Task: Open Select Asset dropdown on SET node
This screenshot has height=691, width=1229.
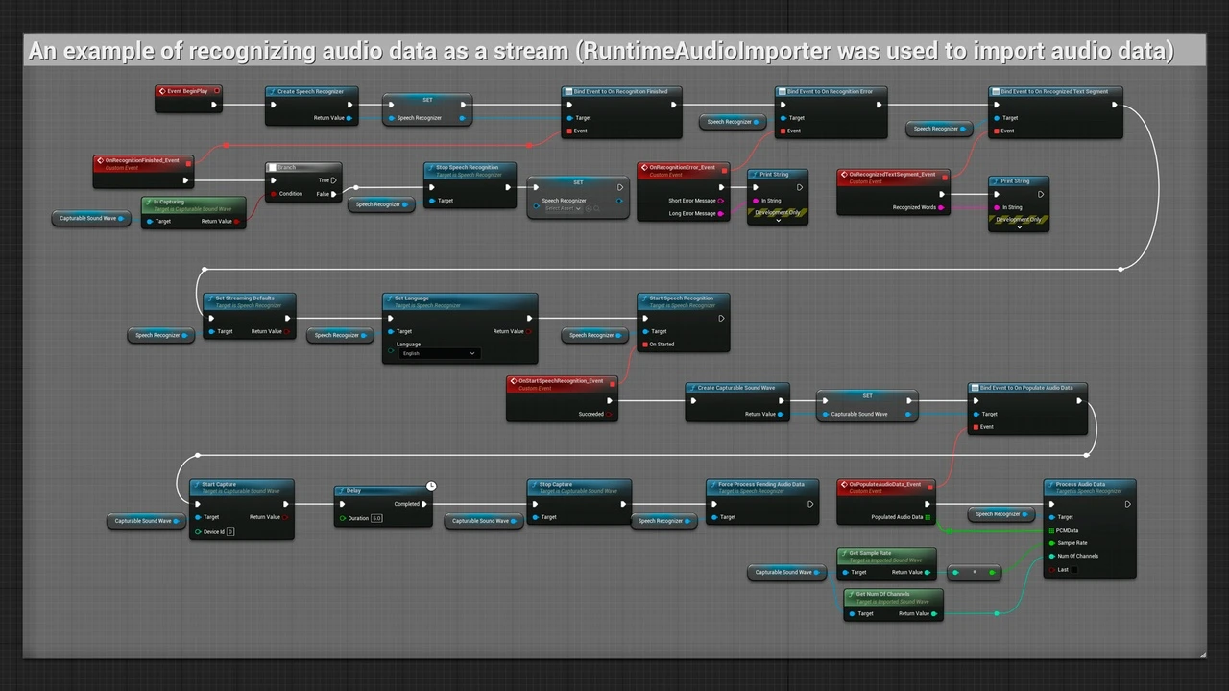Action: tap(564, 208)
